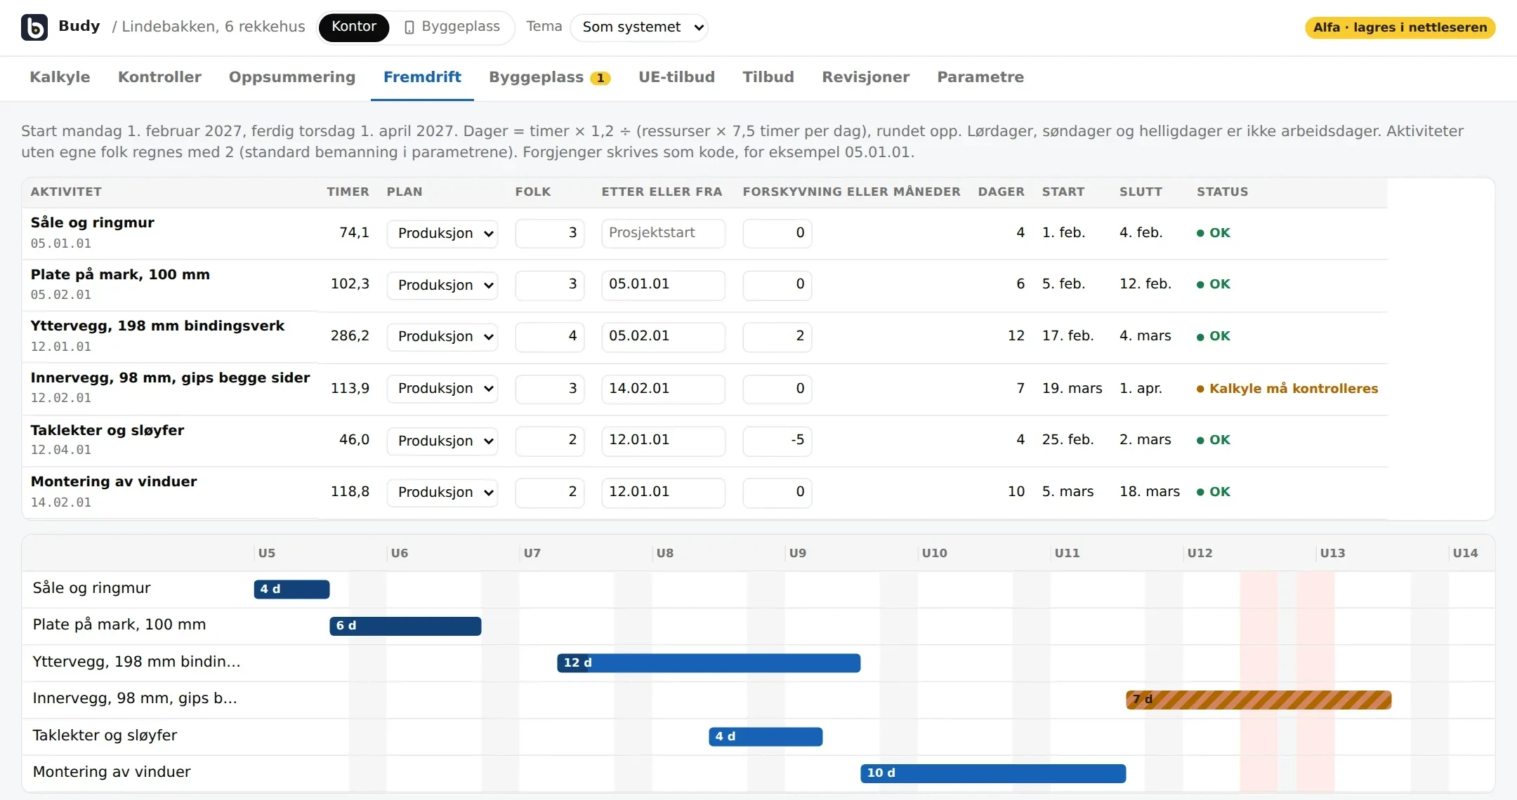
Task: Click predecessor field containing 14.02.01
Action: 663,389
